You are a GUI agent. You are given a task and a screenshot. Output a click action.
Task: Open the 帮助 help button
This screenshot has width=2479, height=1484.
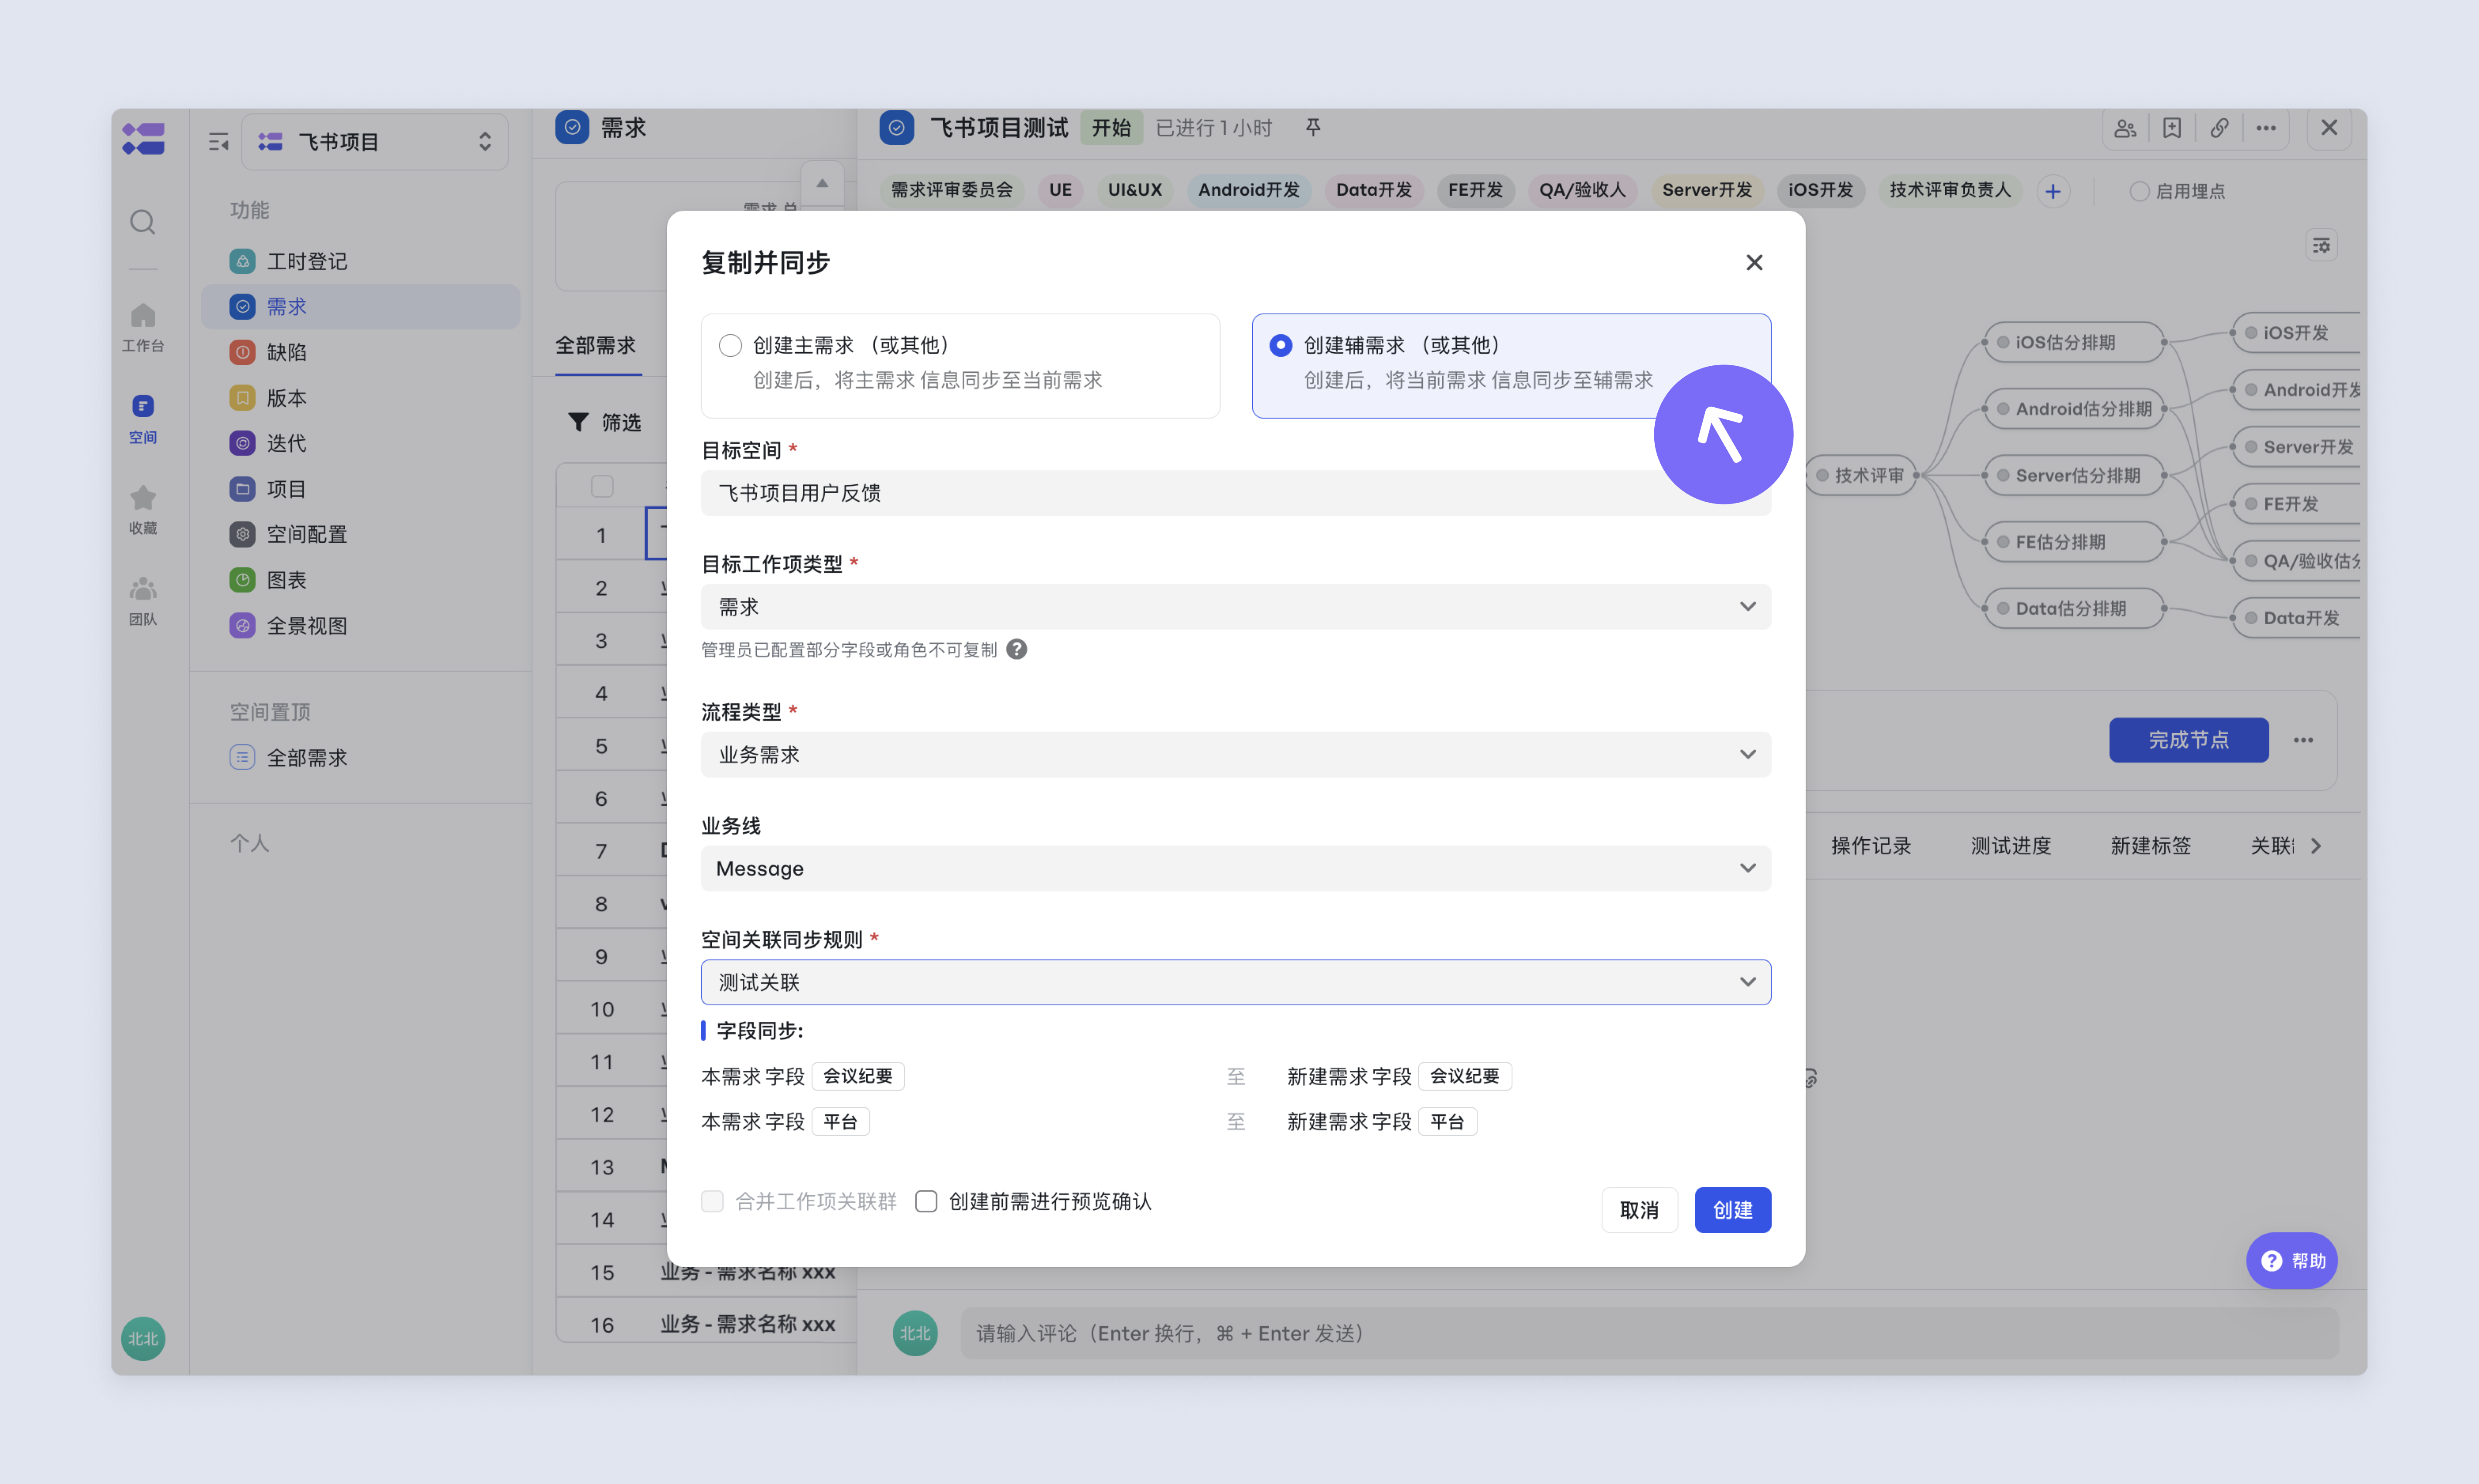click(2292, 1261)
